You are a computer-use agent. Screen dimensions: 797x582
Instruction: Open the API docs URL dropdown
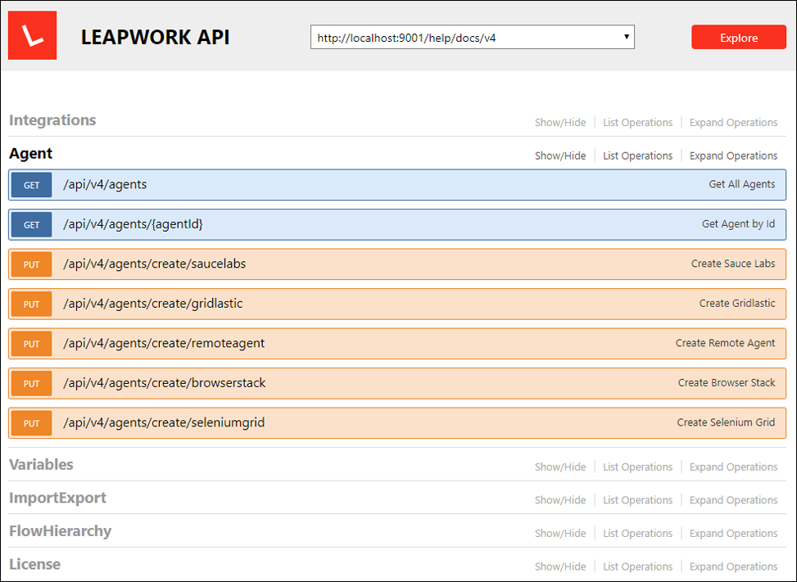click(472, 37)
